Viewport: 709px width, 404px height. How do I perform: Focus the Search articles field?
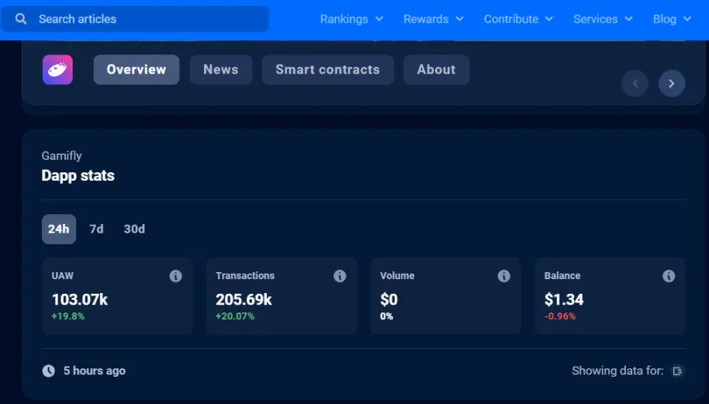pyautogui.click(x=135, y=19)
